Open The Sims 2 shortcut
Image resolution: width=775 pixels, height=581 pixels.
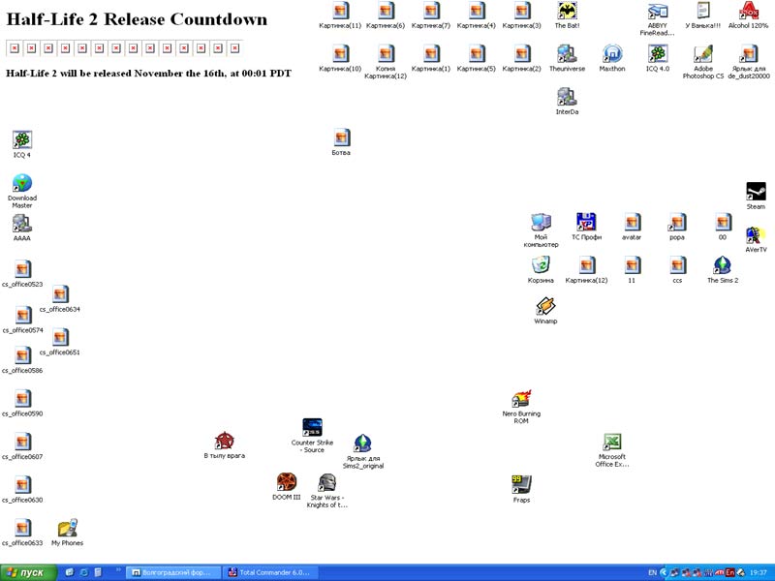click(722, 265)
